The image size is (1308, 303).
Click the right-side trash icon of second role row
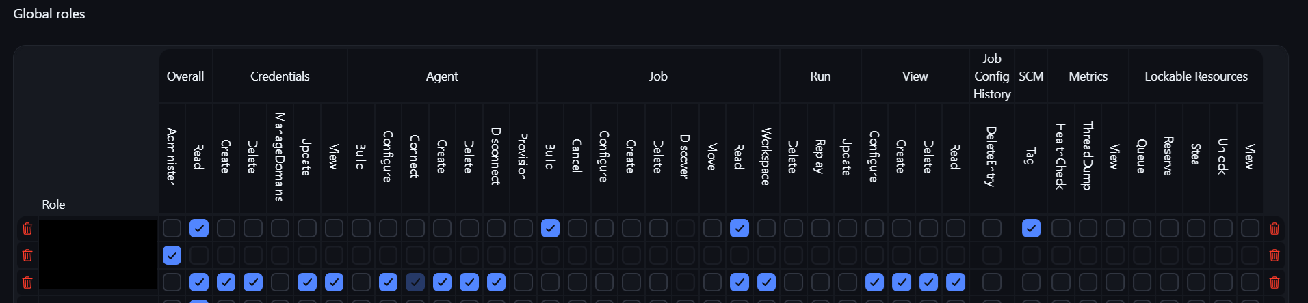[1274, 255]
